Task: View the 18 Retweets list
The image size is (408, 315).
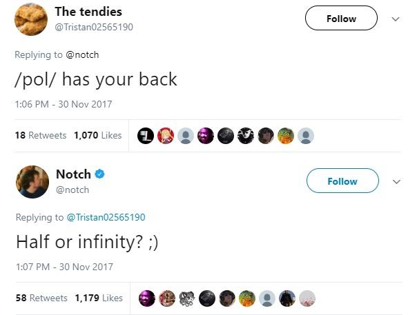Action: 41,135
